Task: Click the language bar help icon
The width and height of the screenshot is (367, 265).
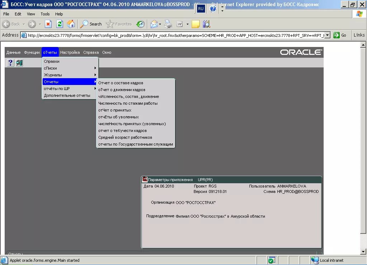Action: [x=213, y=9]
